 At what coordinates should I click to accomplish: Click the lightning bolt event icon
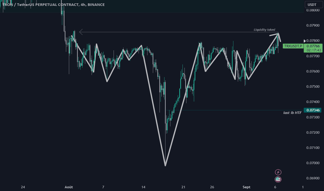pos(278,172)
